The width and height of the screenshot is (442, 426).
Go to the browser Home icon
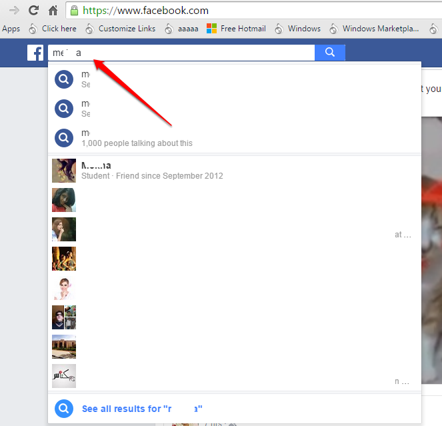[53, 11]
